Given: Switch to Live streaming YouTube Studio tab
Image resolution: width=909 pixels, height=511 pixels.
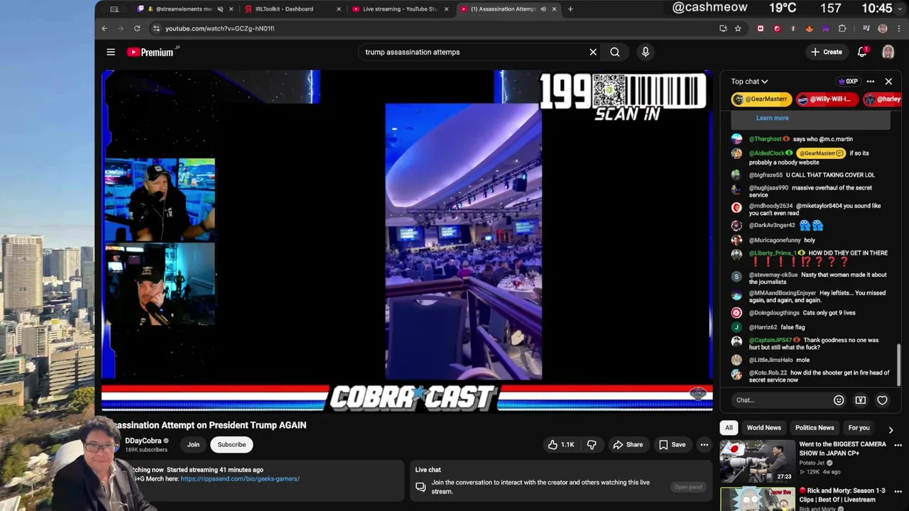Looking at the screenshot, I should (400, 9).
